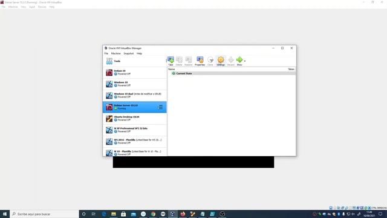387x218 pixels.
Task: Open the machine tools menu on Debian Server row
Action: [160, 107]
